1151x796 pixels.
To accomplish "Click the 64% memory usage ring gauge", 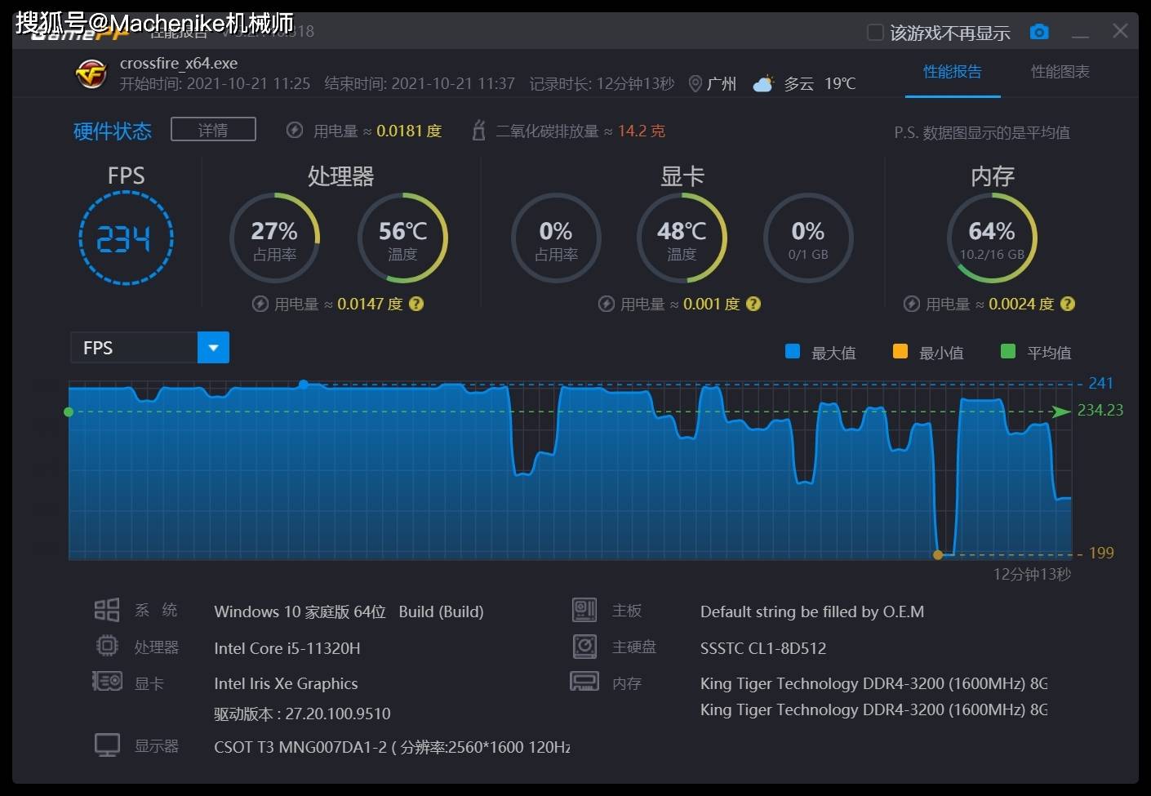I will [992, 238].
